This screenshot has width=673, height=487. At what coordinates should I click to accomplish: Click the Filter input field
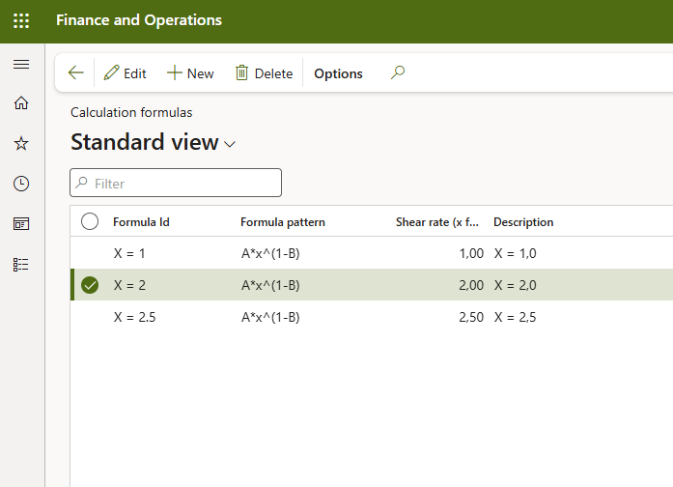click(x=183, y=183)
